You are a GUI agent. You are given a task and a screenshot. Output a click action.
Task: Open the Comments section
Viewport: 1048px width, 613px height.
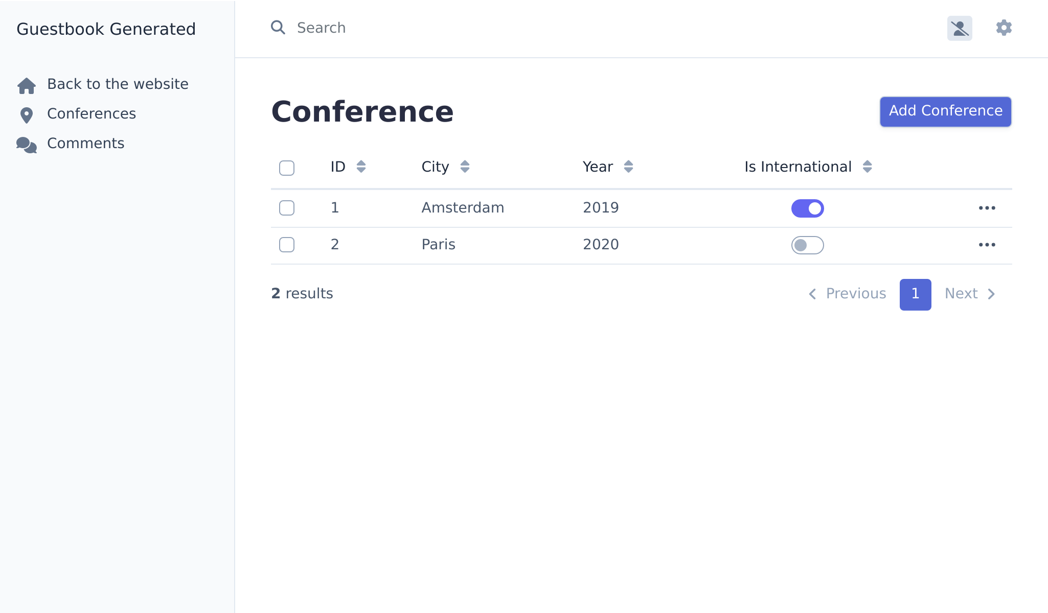point(85,144)
